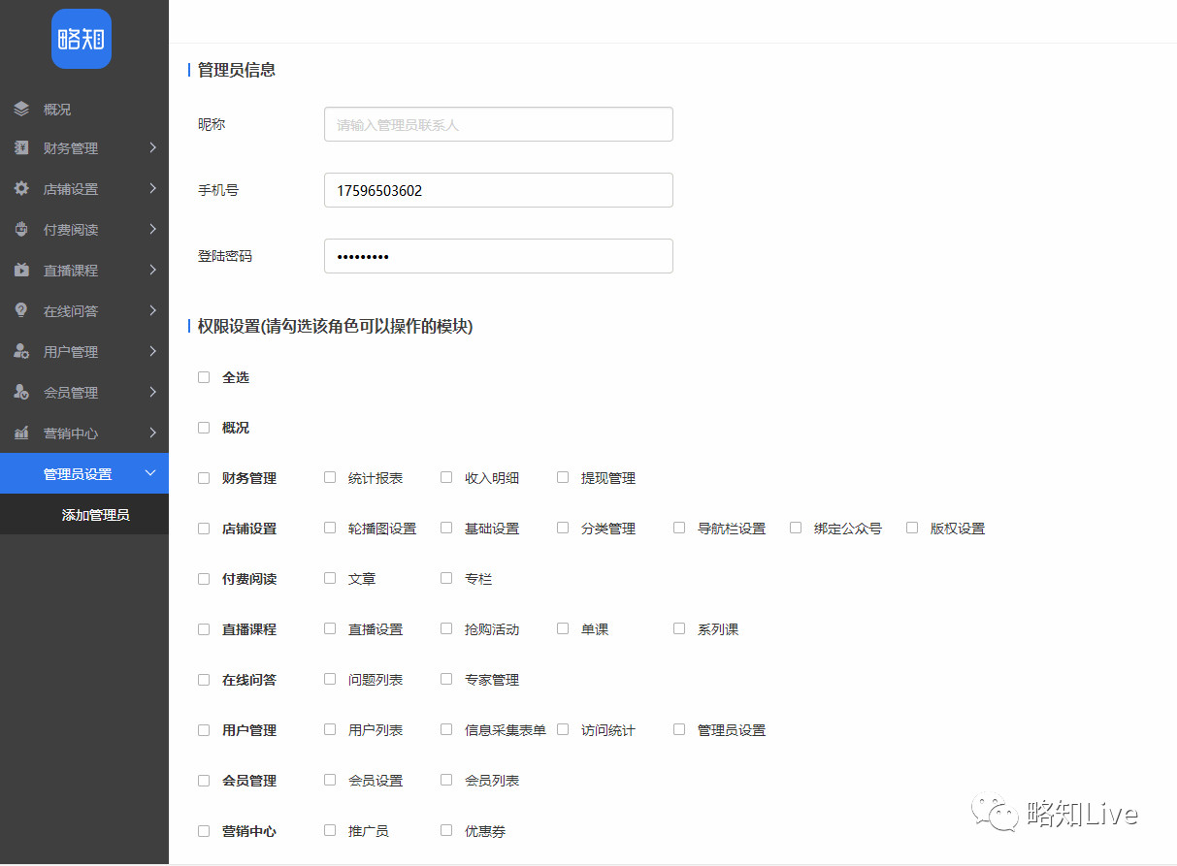
Task: Open 概况 in the sidebar
Action: coord(84,110)
